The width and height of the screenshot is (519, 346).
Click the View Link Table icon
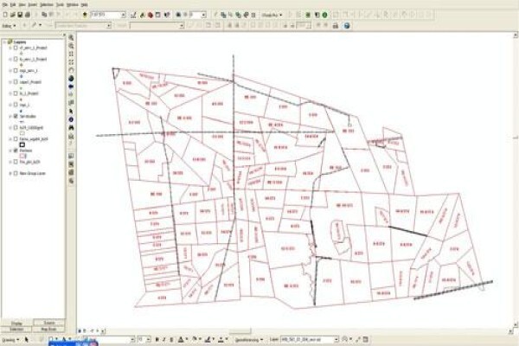365,340
